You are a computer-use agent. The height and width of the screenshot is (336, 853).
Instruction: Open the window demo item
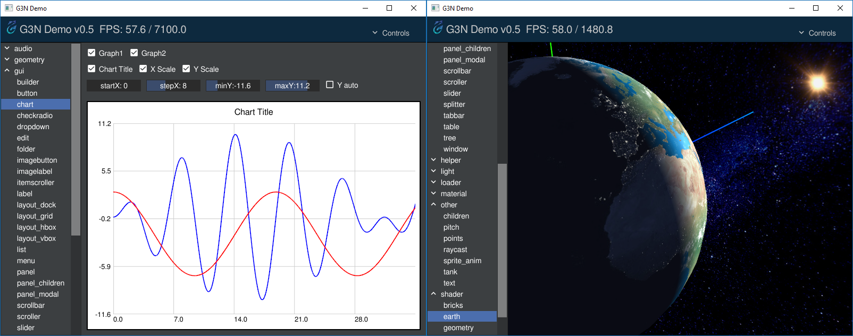tap(462, 149)
